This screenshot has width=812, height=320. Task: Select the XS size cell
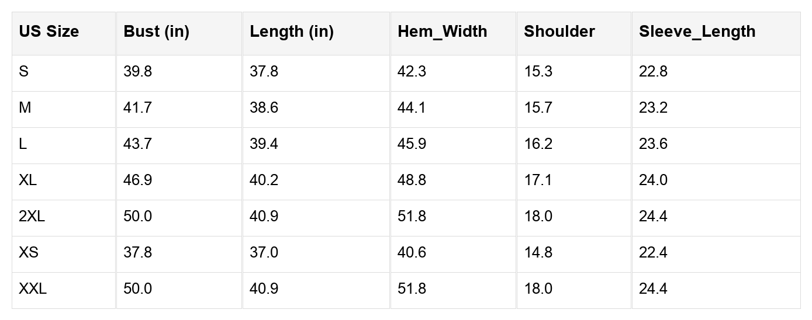[x=29, y=253]
